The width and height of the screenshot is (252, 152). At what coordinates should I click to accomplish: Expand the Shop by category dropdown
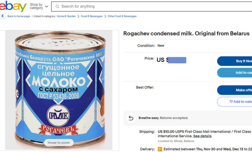pos(39,6)
